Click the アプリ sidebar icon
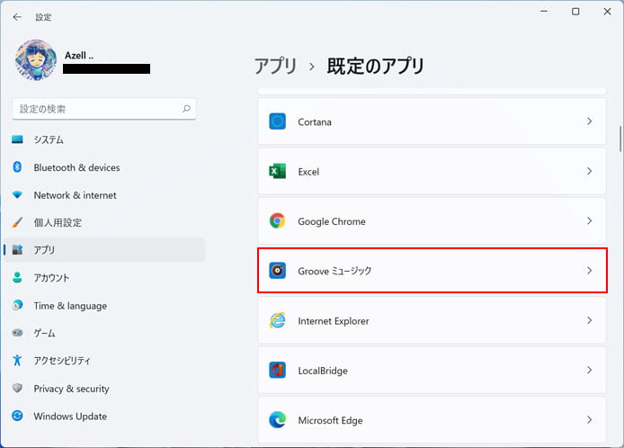624x448 pixels. [x=17, y=250]
